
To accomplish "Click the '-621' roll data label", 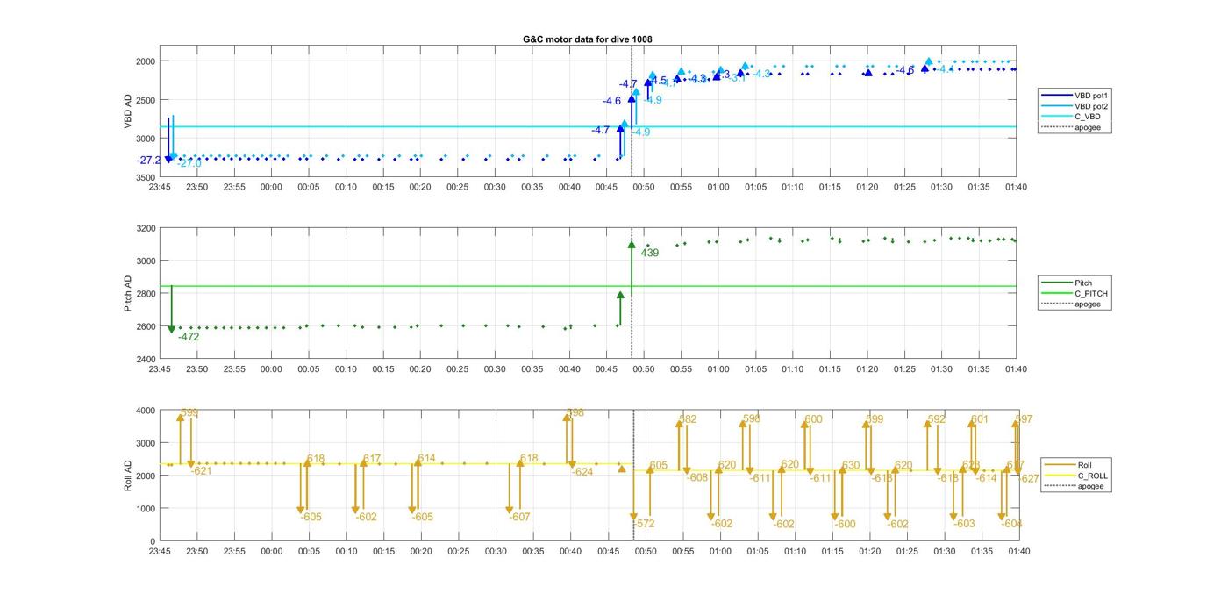I will (201, 471).
